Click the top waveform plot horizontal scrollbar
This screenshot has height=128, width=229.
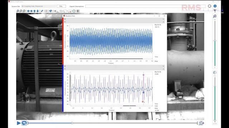(x=111, y=59)
